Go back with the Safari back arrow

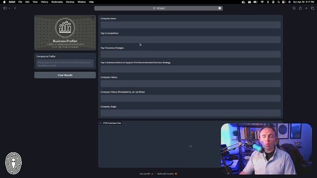pyautogui.click(x=15, y=8)
